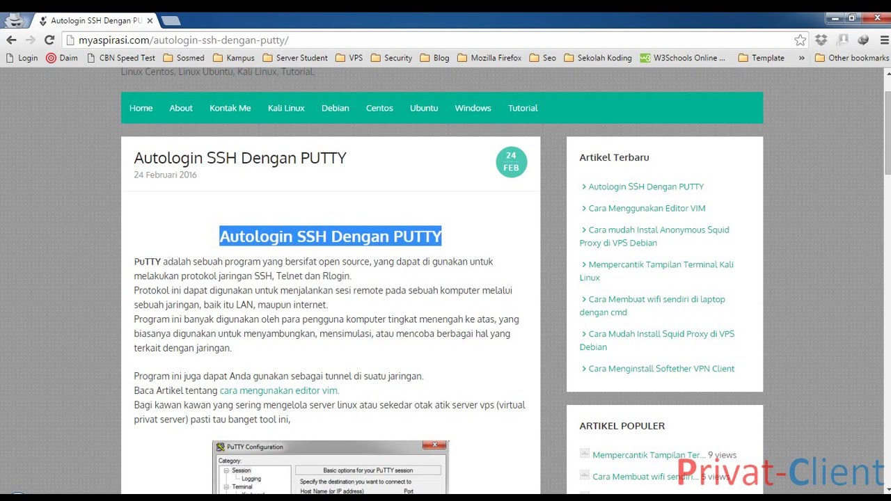Open the Kontak Me menu item
Viewport: 891px width, 501px height.
(230, 108)
